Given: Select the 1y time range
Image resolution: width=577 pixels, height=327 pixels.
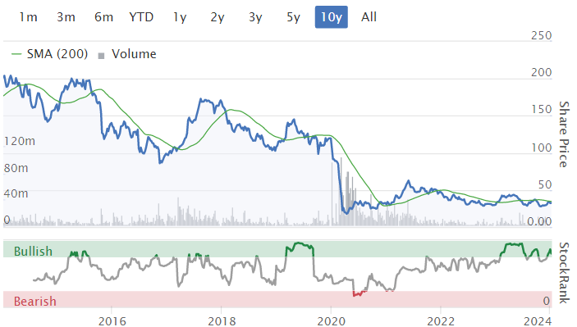Looking at the screenshot, I should point(180,17).
